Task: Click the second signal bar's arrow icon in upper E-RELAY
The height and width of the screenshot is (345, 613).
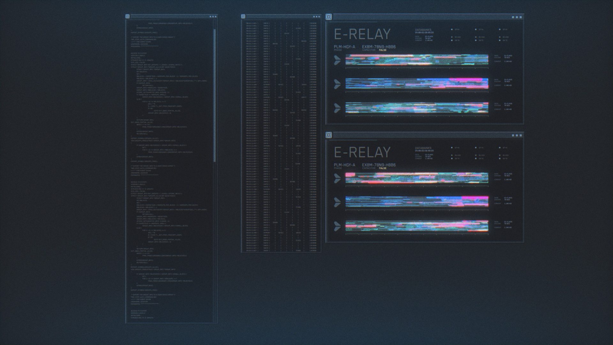Action: click(337, 84)
